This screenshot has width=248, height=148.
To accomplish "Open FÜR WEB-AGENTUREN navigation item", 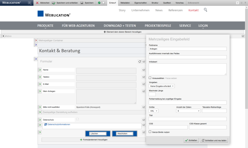I will coord(78,26).
